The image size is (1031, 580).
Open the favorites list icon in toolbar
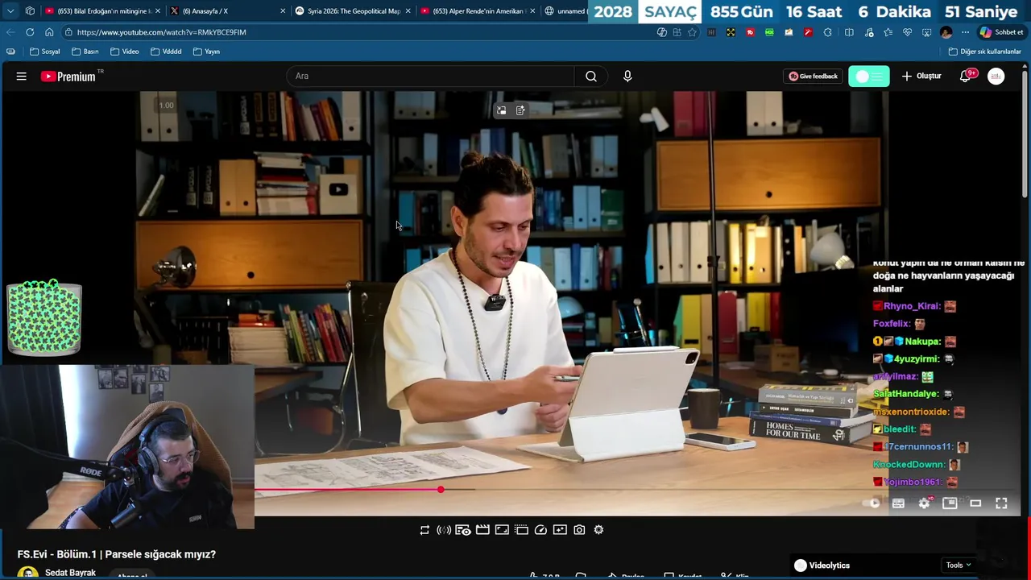(x=888, y=32)
